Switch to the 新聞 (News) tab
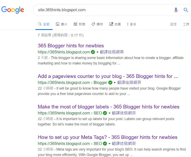 coord(79,24)
